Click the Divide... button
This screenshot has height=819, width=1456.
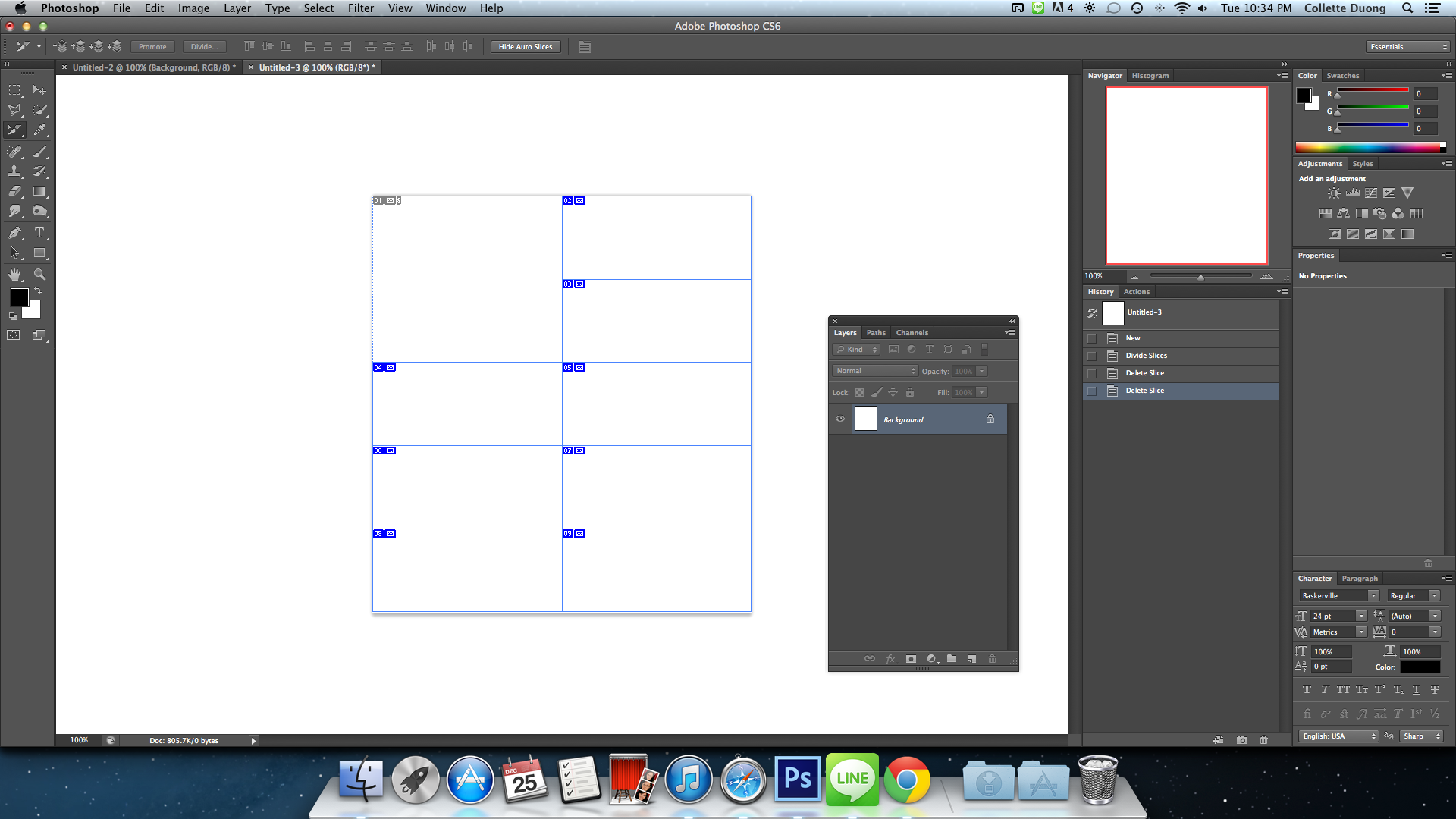coord(204,47)
